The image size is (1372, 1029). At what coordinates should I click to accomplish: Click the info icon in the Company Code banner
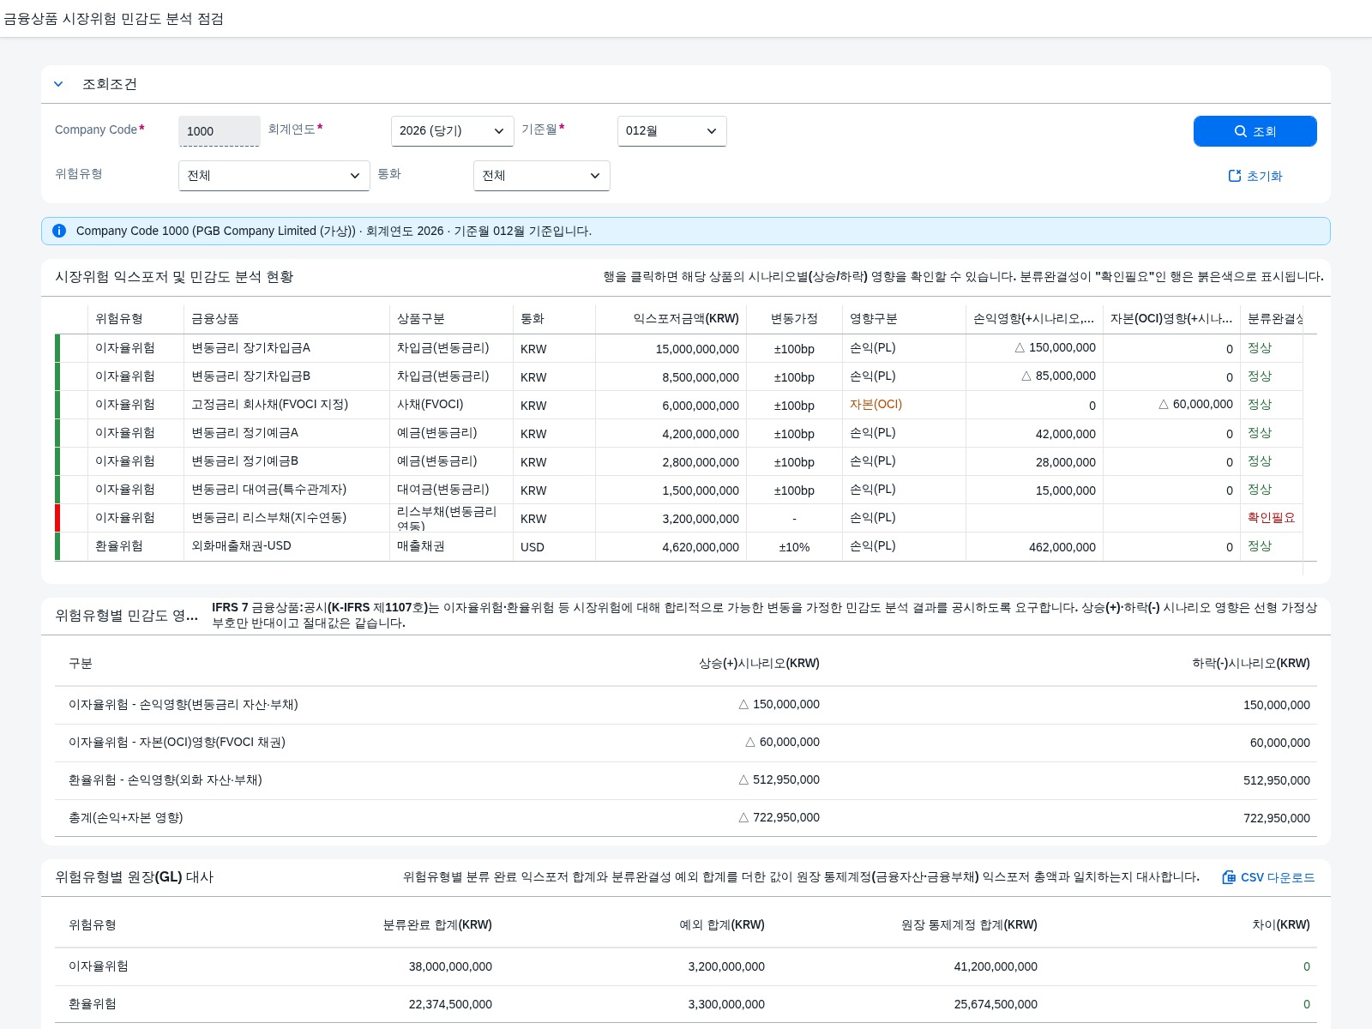coord(59,231)
